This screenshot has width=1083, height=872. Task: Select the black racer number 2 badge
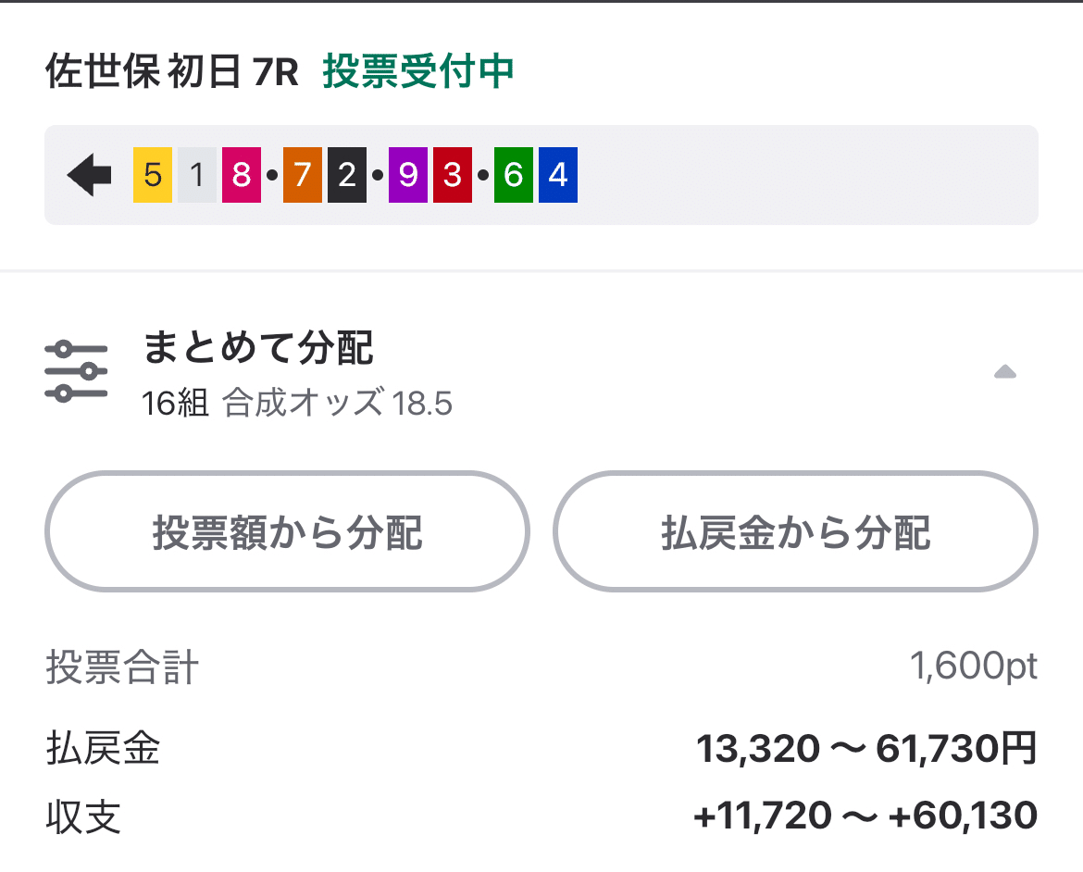pos(348,174)
